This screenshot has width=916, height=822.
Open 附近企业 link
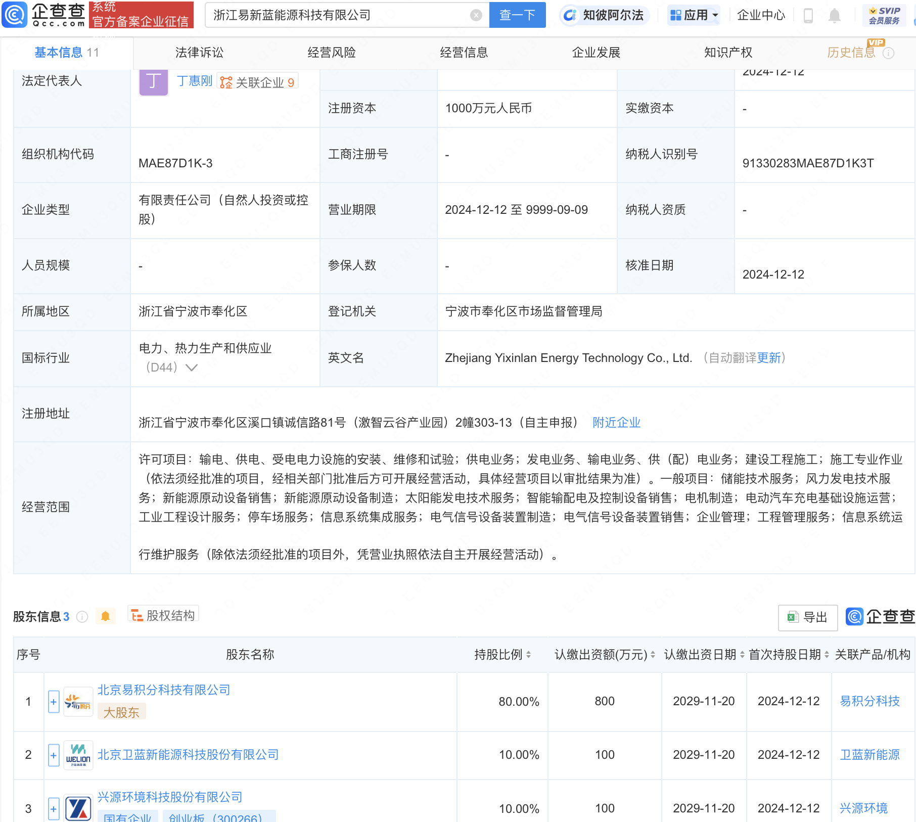click(616, 423)
